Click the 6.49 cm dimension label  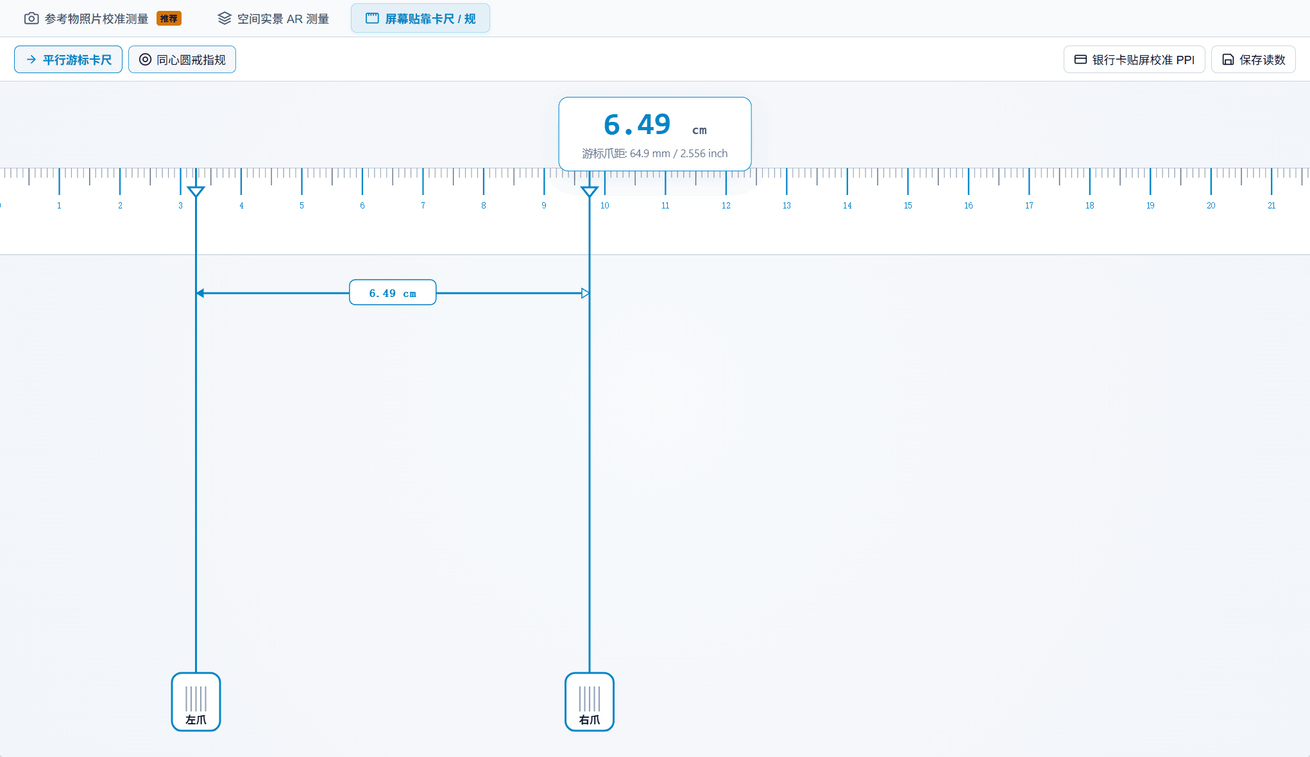pyautogui.click(x=393, y=293)
